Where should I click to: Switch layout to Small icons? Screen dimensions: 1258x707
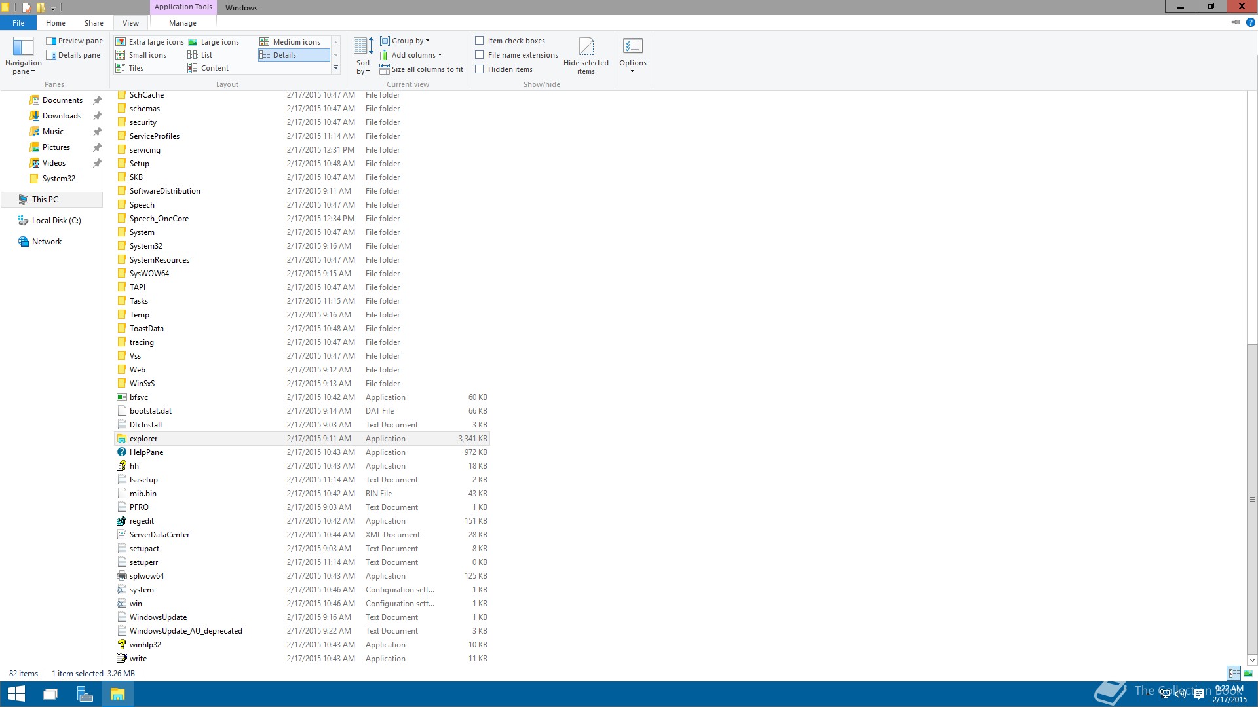click(141, 55)
